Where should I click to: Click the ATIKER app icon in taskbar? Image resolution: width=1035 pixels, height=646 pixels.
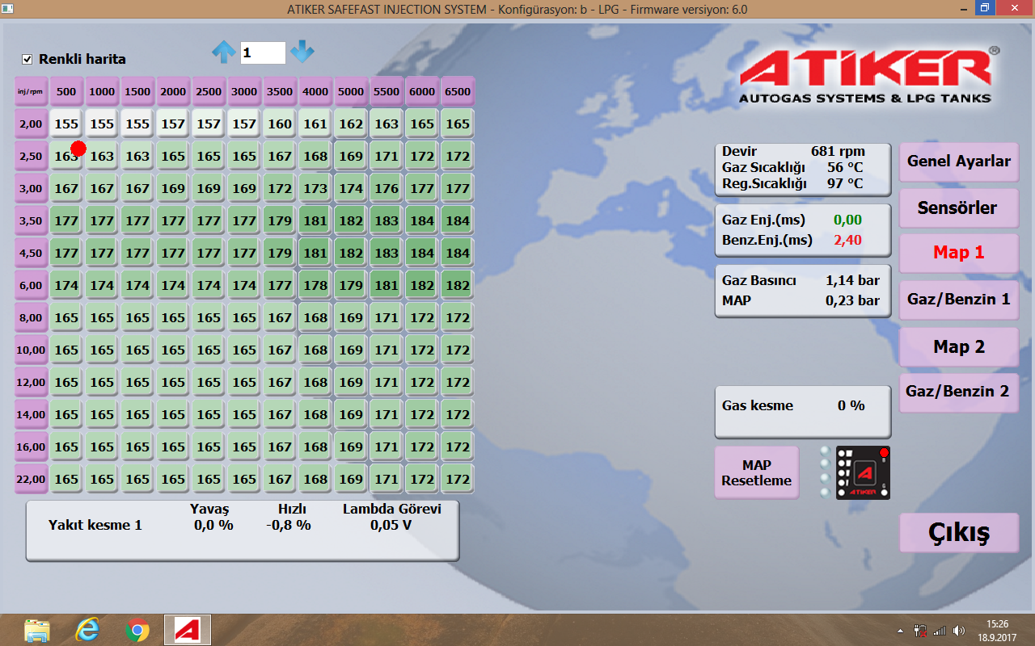click(188, 630)
